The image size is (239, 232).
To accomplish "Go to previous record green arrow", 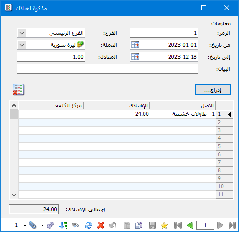I will coord(190,225).
